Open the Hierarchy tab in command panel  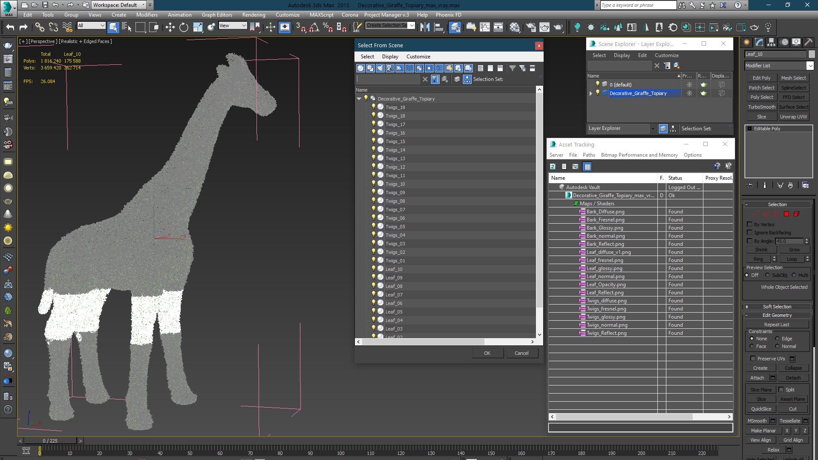click(x=771, y=42)
